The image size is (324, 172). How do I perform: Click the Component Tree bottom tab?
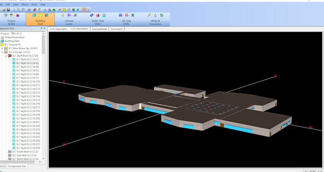coord(17,166)
